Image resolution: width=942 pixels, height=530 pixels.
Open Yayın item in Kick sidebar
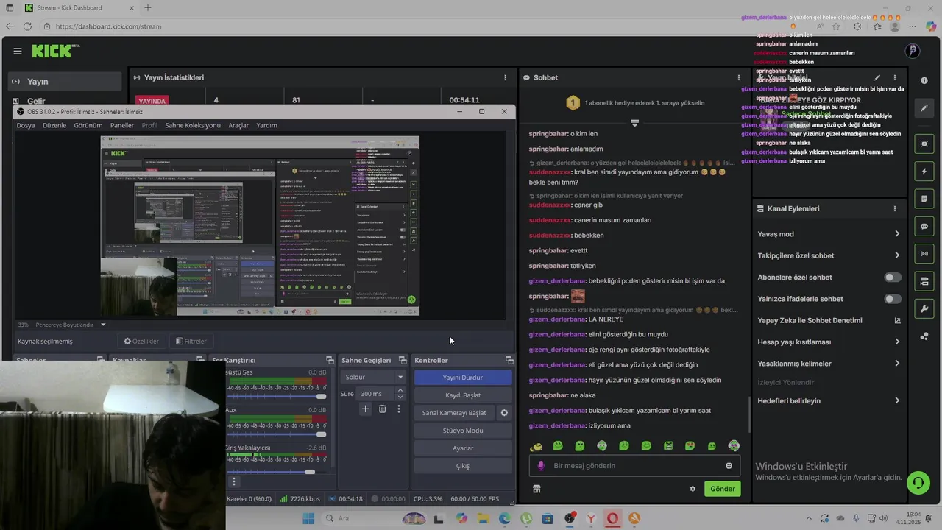pos(65,82)
